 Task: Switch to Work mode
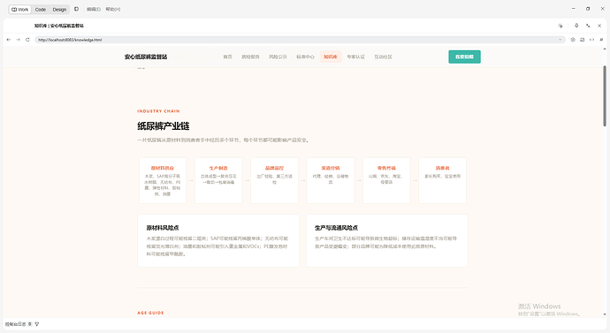(x=19, y=10)
